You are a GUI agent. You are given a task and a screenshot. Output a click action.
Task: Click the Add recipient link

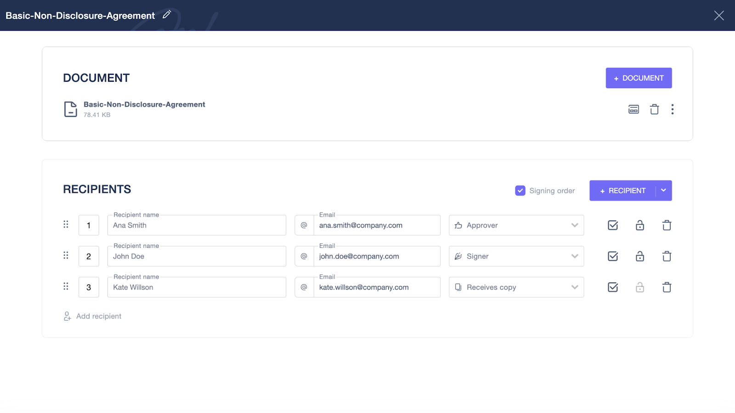(x=98, y=316)
